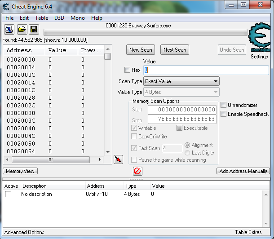Open the Cheat Engine logo settings

click(259, 37)
